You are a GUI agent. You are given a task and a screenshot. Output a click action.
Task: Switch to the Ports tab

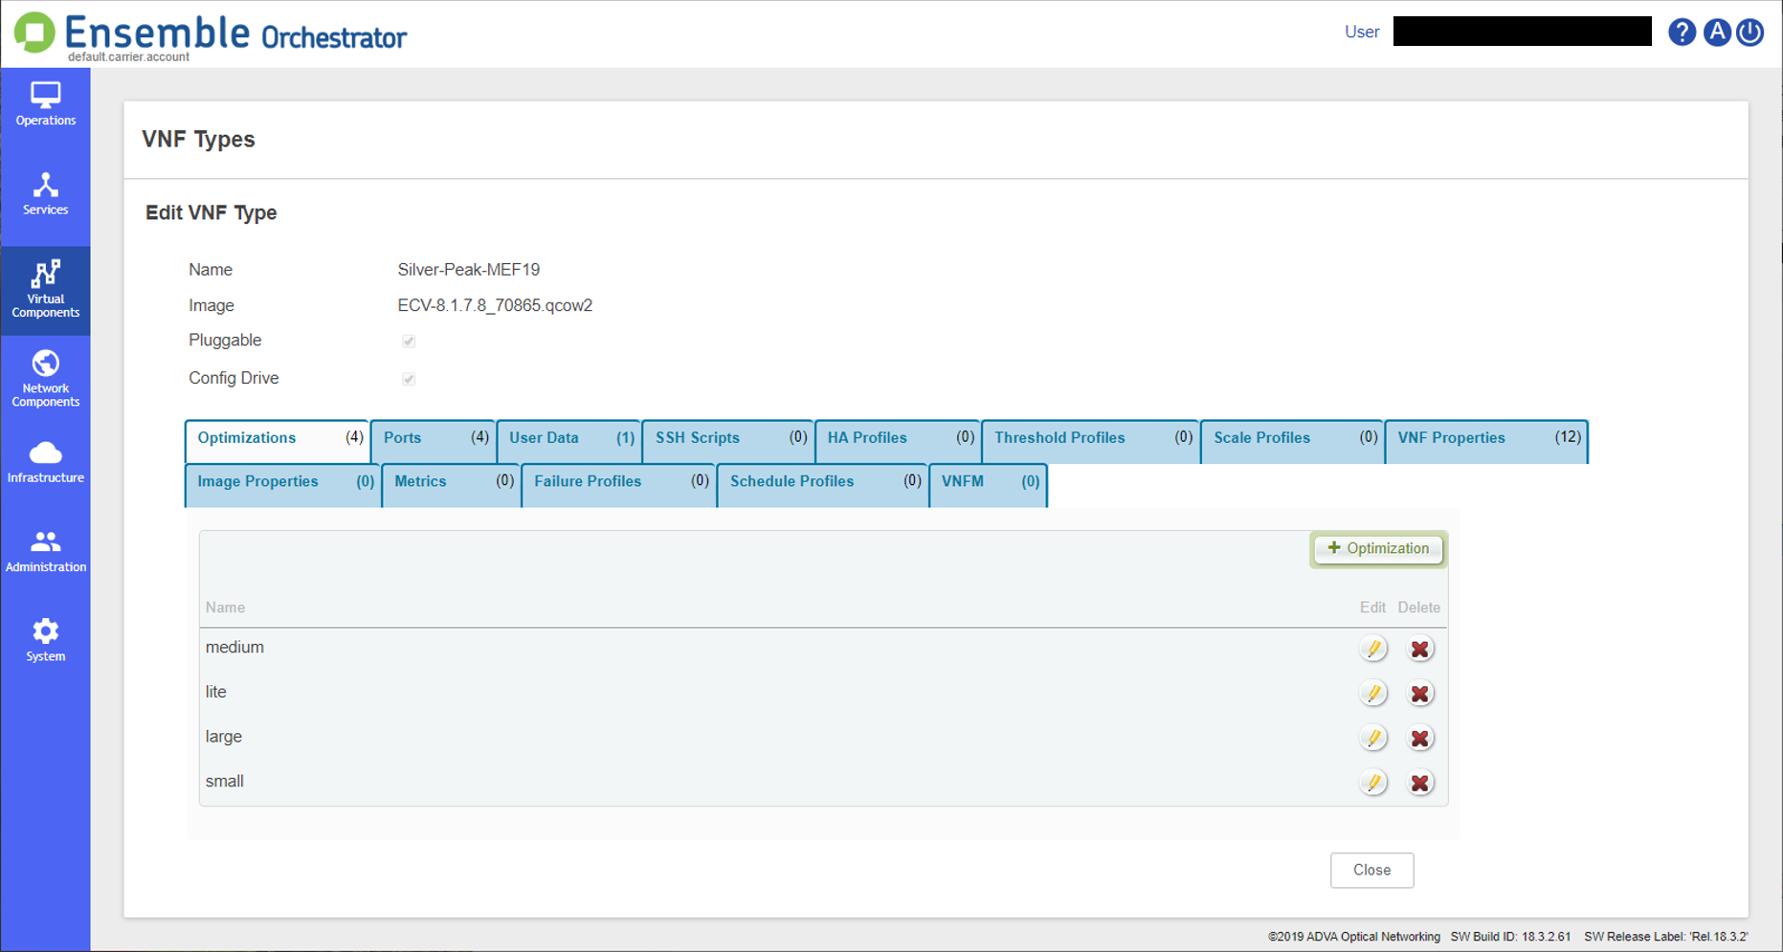434,440
